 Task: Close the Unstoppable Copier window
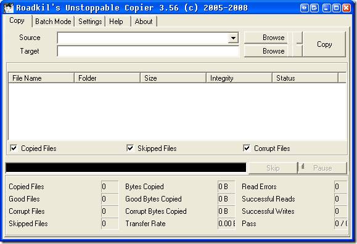(347, 8)
